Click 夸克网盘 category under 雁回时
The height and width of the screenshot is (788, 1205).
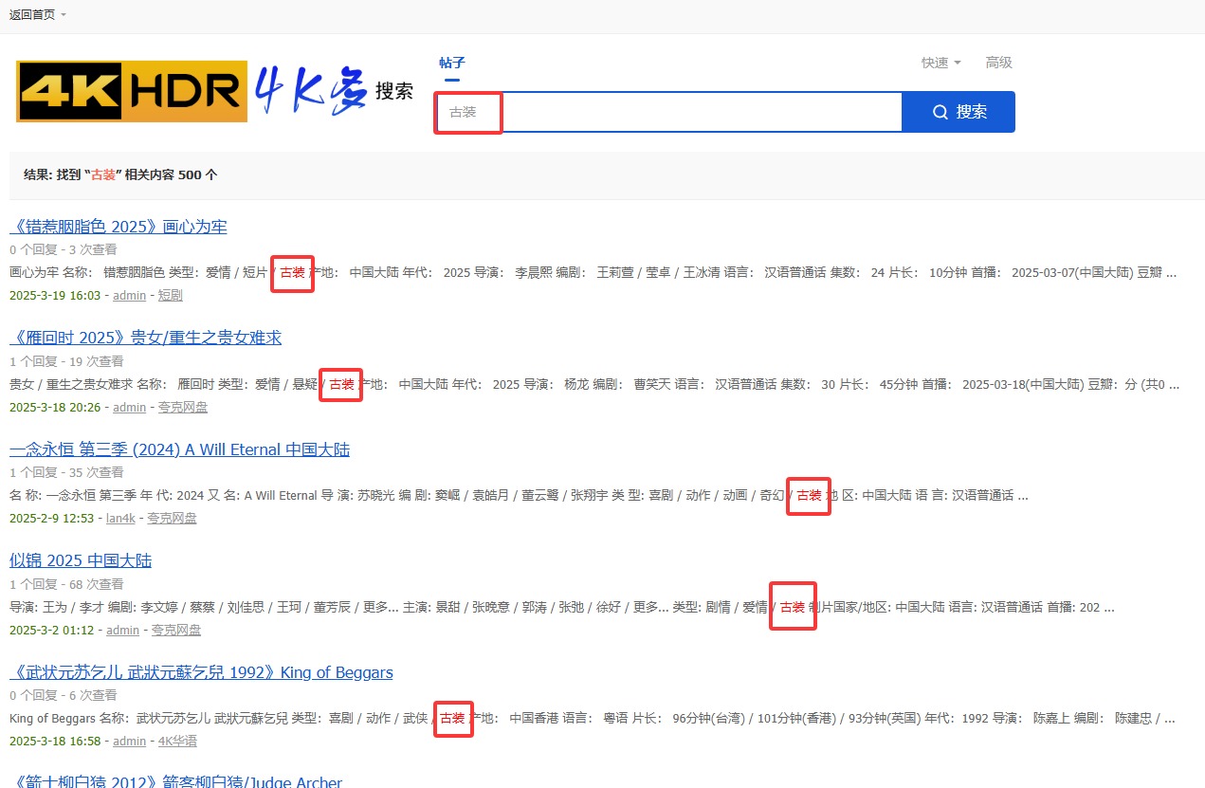183,408
